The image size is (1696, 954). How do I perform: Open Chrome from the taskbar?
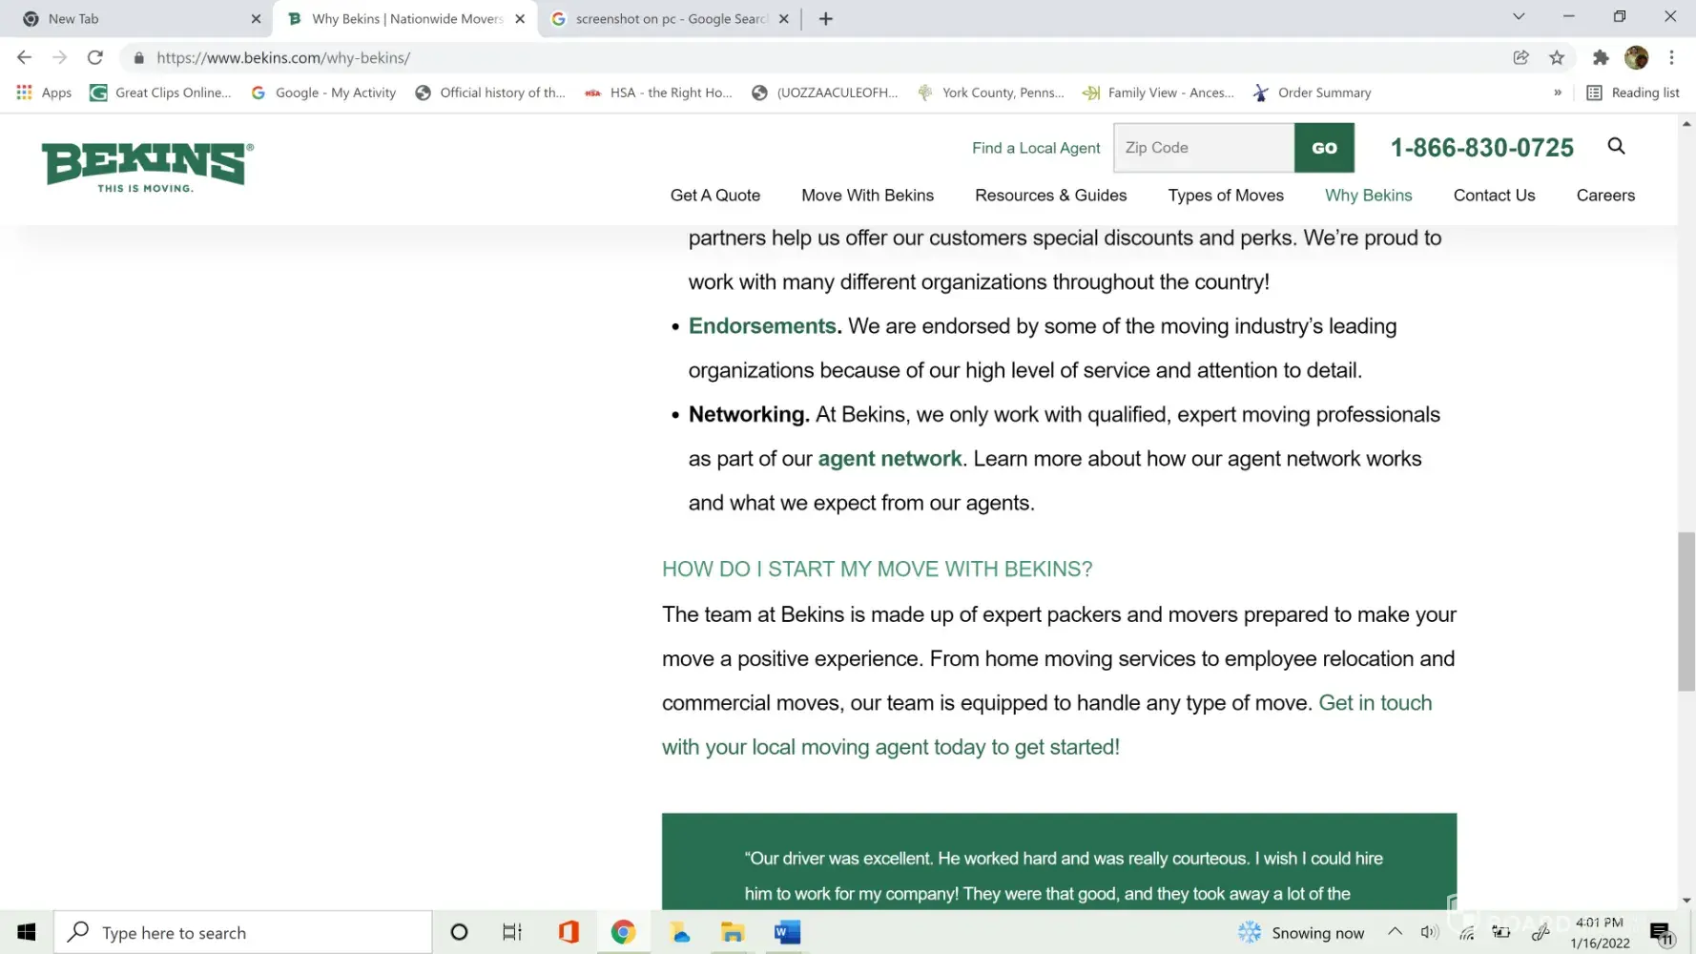(623, 932)
